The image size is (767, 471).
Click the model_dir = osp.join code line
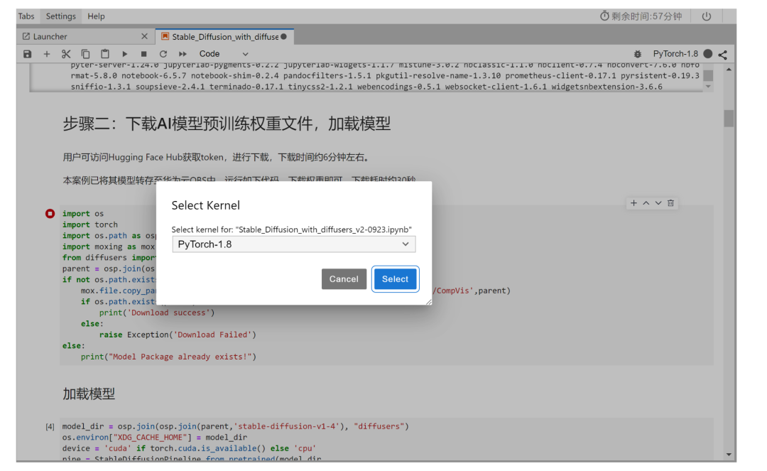coord(235,426)
